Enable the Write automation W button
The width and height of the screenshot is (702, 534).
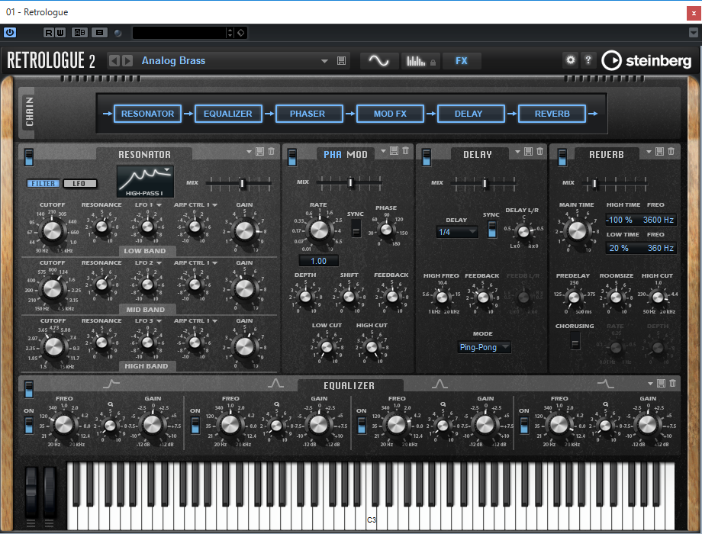[60, 33]
